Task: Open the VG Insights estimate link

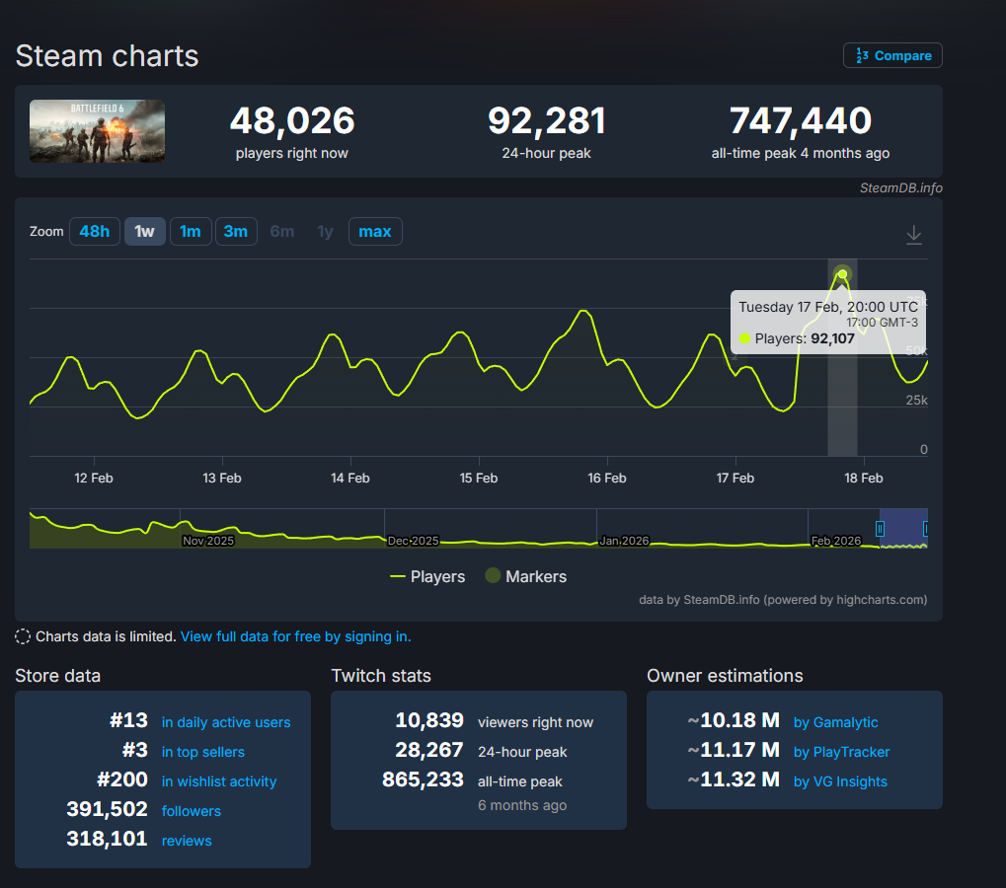Action: tap(840, 781)
